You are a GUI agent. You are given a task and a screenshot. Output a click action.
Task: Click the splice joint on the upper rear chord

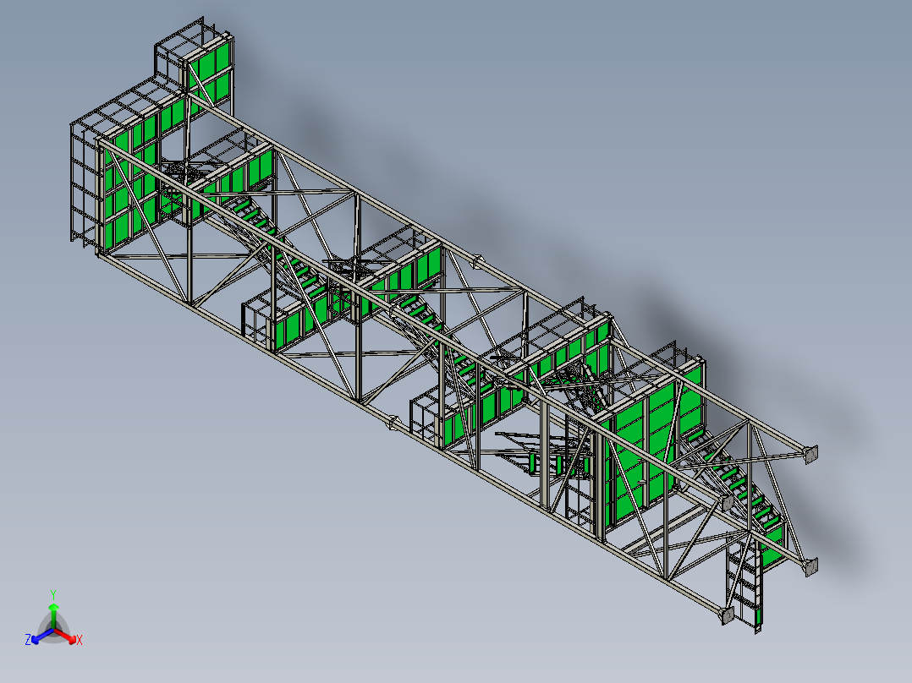point(478,261)
